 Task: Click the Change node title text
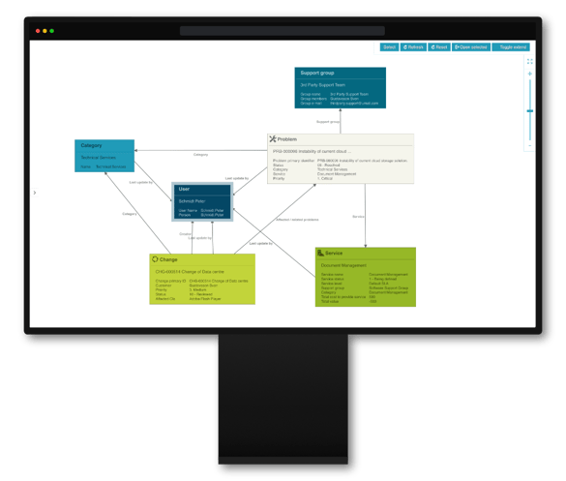pos(168,259)
